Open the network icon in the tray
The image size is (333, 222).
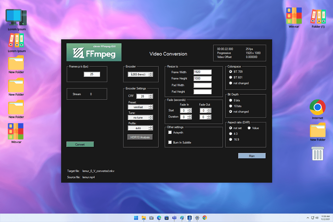[313, 218]
